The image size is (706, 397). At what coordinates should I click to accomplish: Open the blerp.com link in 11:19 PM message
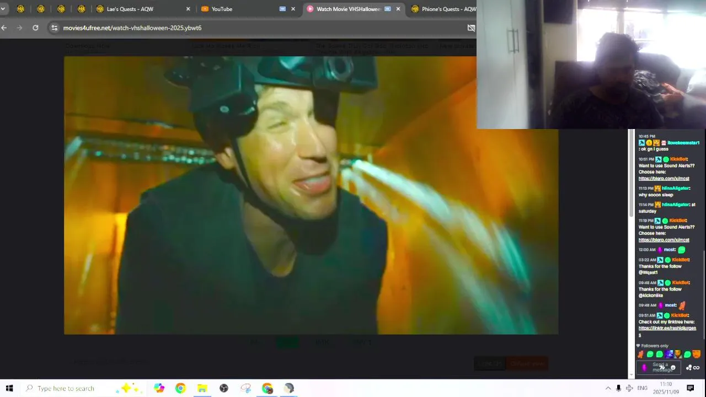click(664, 240)
